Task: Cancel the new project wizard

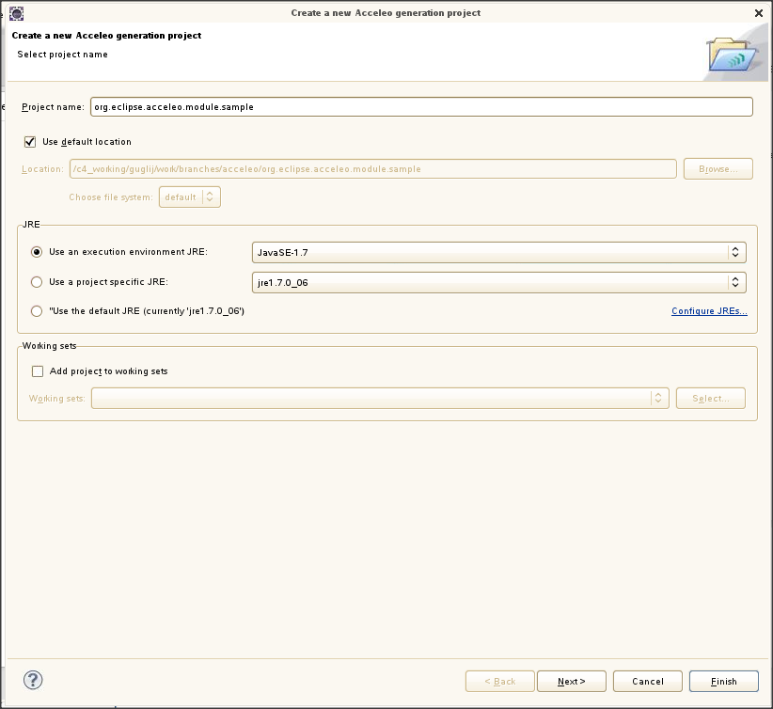Action: 648,682
